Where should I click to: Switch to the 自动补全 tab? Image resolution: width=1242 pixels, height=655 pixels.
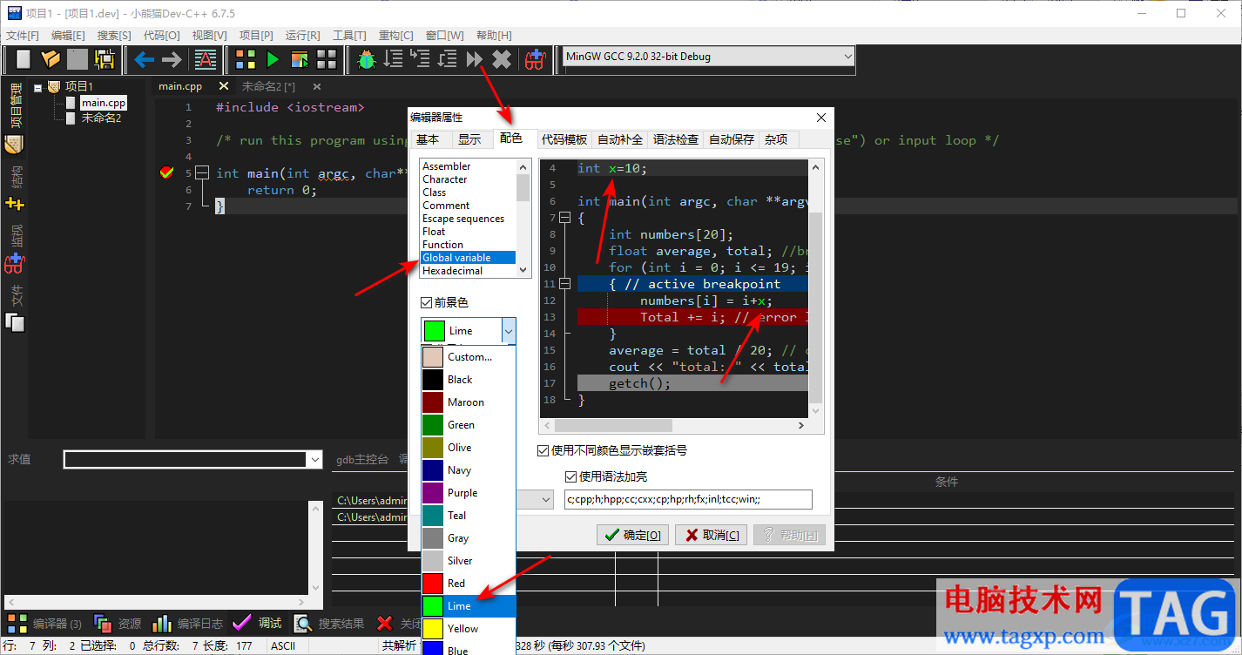click(620, 139)
